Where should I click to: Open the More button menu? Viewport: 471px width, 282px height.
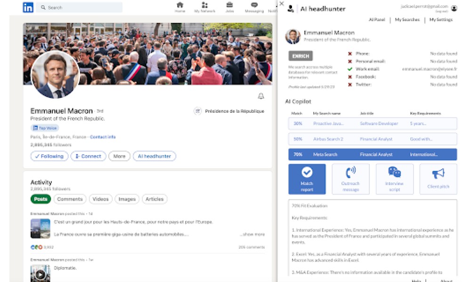pyautogui.click(x=119, y=156)
